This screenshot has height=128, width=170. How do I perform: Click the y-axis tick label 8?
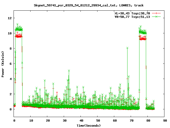point(11,49)
